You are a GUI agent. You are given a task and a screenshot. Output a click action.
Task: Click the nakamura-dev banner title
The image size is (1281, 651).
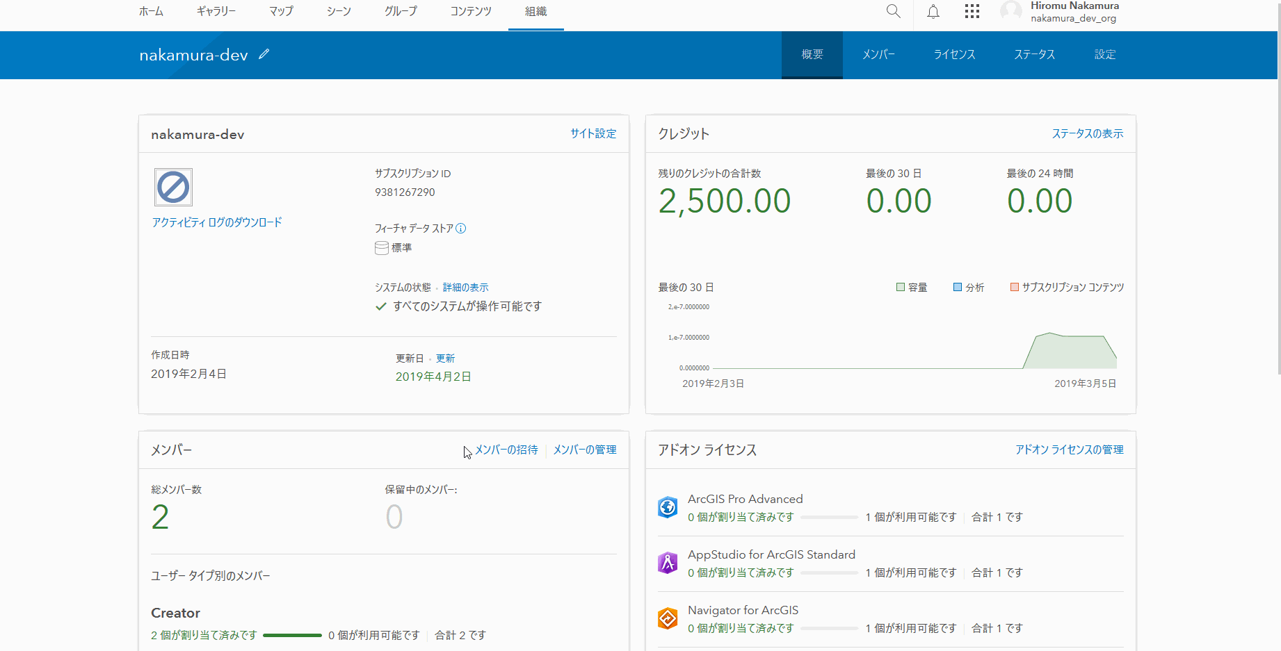[193, 55]
